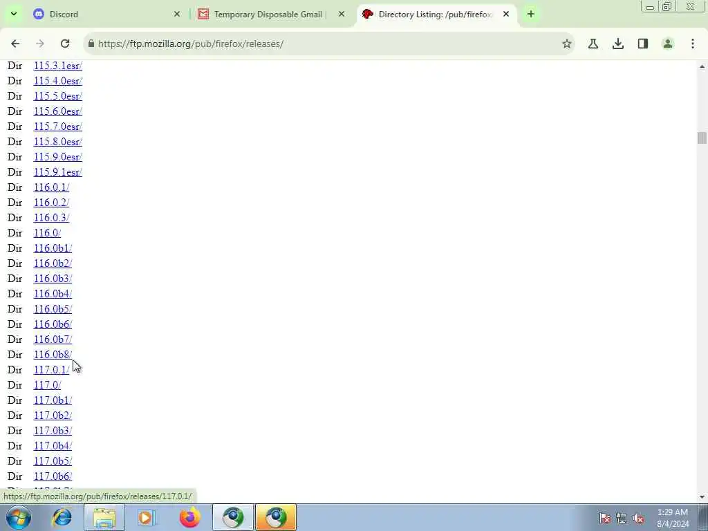
Task: Open the 116.0.2/ directory link
Action: 51,203
